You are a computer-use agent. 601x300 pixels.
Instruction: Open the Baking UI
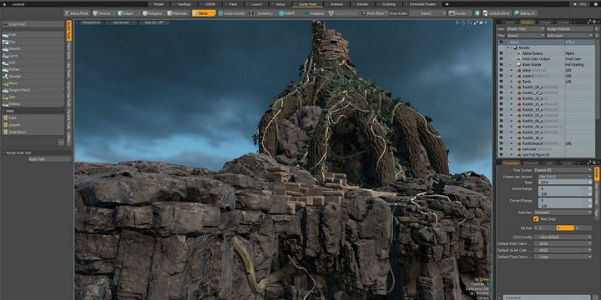(526, 13)
